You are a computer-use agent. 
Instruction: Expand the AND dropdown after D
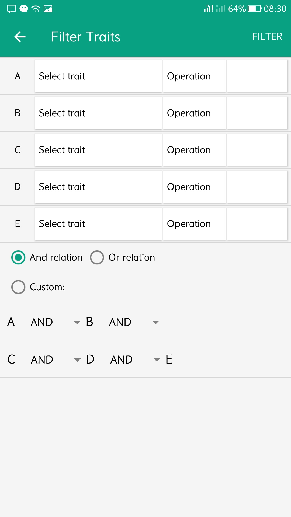(135, 359)
